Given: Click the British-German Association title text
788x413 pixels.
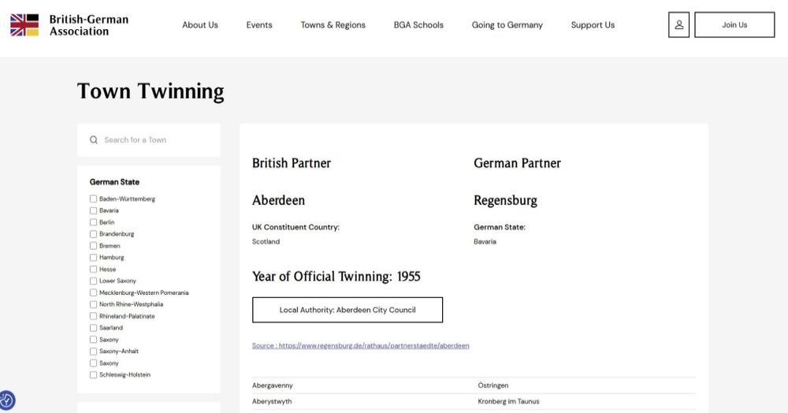Looking at the screenshot, I should point(89,25).
